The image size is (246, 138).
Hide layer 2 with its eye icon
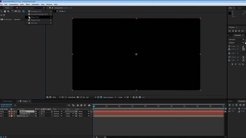tap(1, 114)
